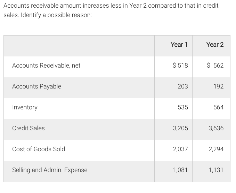Select the 203 value
This screenshot has height=193, width=236.
pyautogui.click(x=183, y=86)
